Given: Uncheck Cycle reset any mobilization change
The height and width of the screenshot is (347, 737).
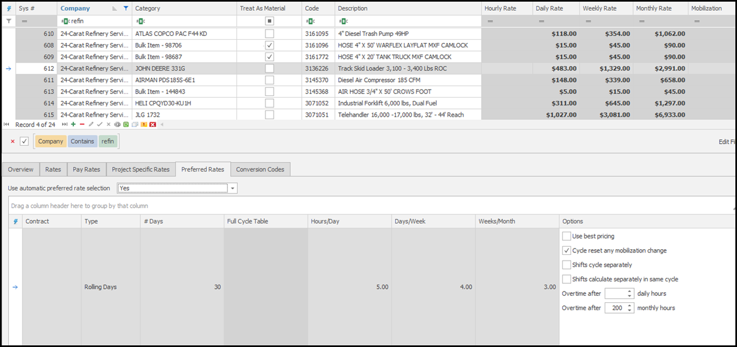Looking at the screenshot, I should point(566,250).
